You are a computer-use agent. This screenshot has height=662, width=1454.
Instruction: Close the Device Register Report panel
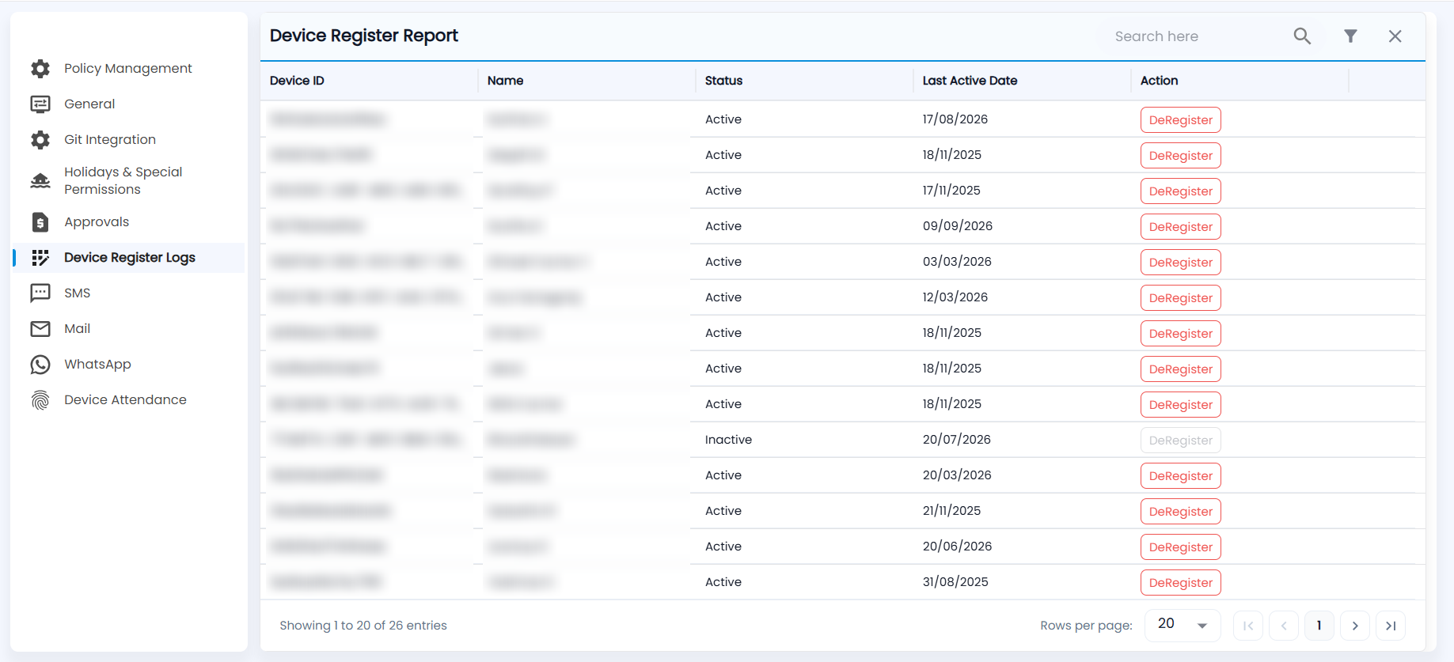click(1395, 36)
